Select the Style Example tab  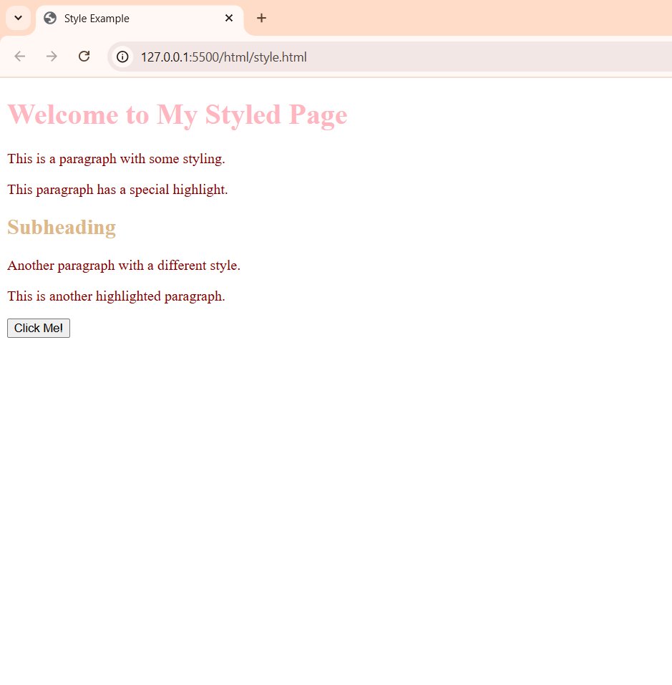click(x=140, y=19)
